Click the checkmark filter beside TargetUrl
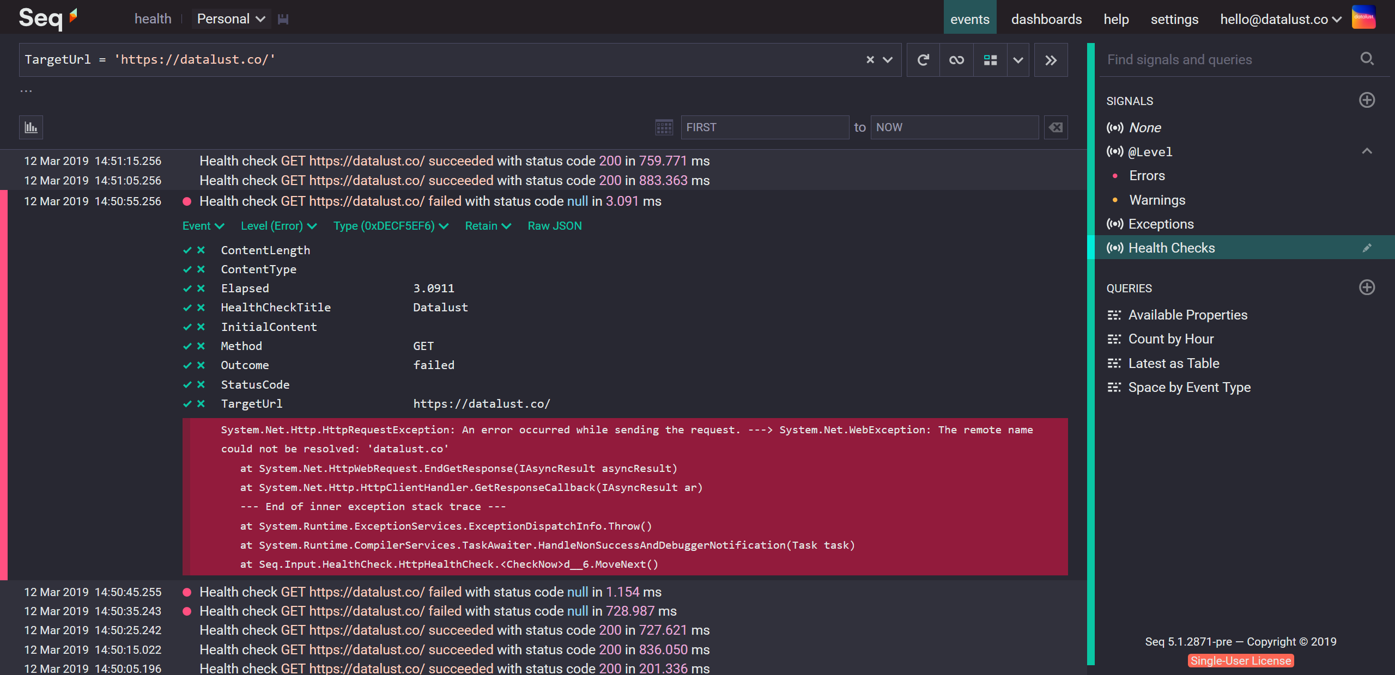Viewport: 1395px width, 675px height. pos(187,404)
